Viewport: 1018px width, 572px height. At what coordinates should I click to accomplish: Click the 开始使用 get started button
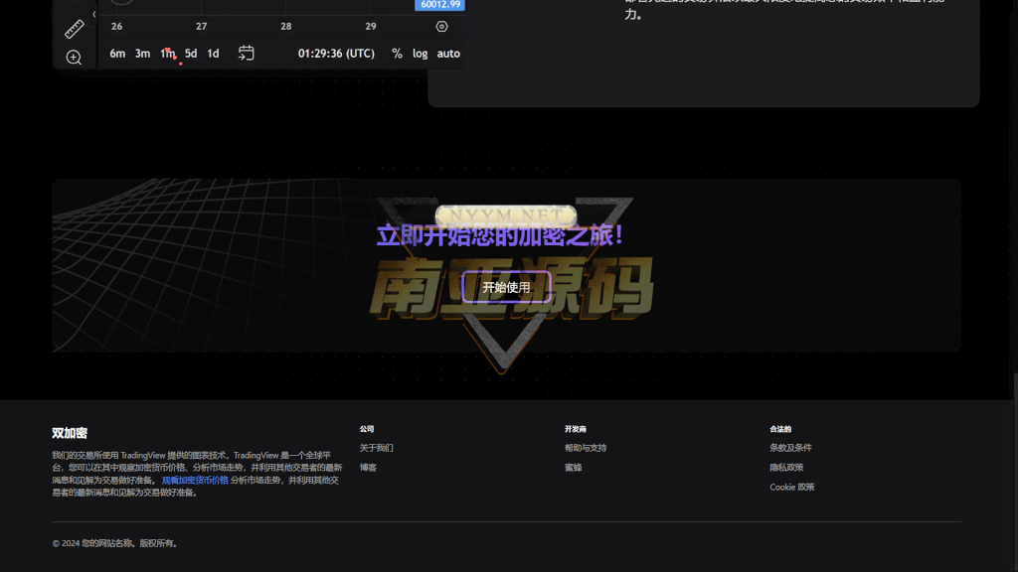(506, 287)
